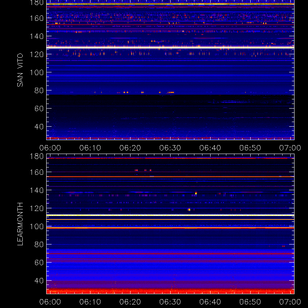
Task: Select the 160 tick label on Learmonth plot
Action: click(37, 172)
